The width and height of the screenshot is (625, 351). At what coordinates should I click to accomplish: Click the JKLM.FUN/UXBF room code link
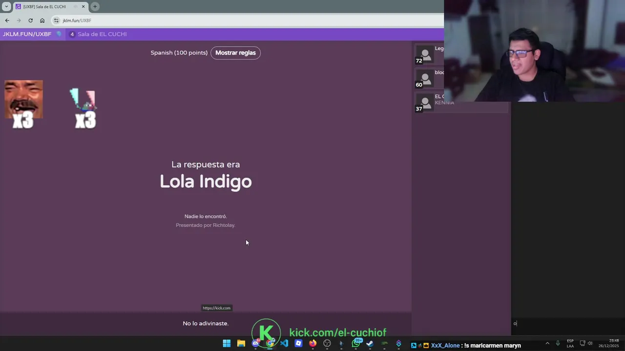click(27, 34)
